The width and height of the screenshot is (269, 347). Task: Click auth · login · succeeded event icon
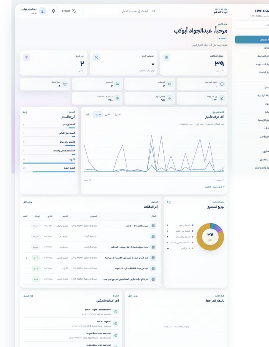click(x=116, y=312)
